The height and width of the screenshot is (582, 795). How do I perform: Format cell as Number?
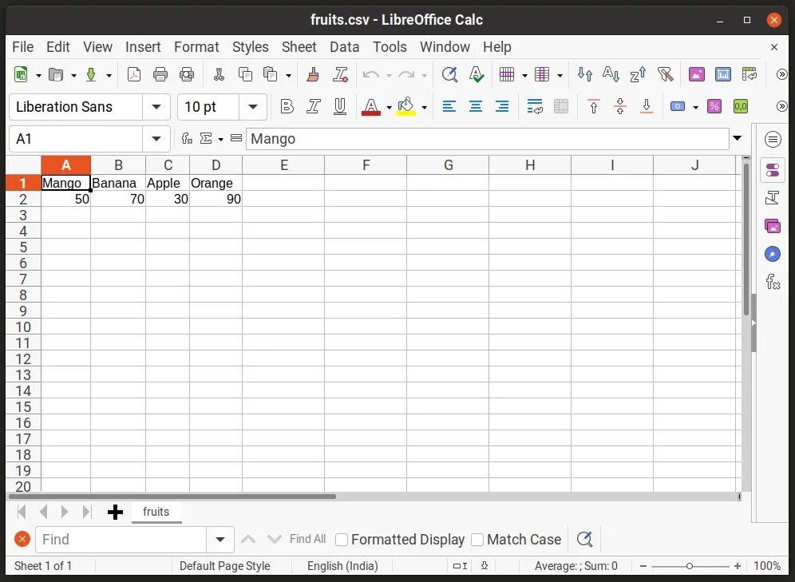pyautogui.click(x=740, y=106)
